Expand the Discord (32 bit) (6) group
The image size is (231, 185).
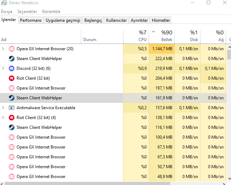[x=3, y=68]
